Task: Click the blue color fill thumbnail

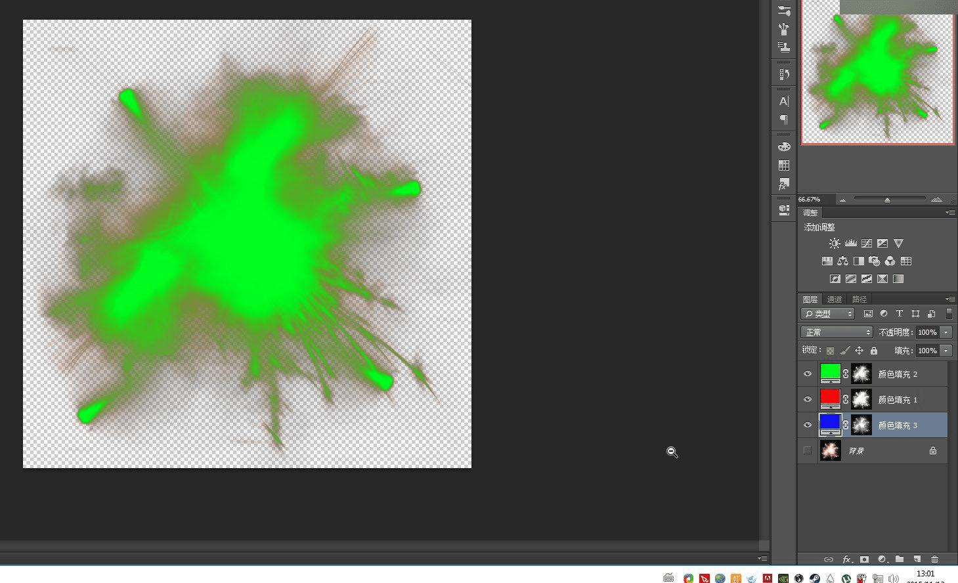Action: (831, 423)
